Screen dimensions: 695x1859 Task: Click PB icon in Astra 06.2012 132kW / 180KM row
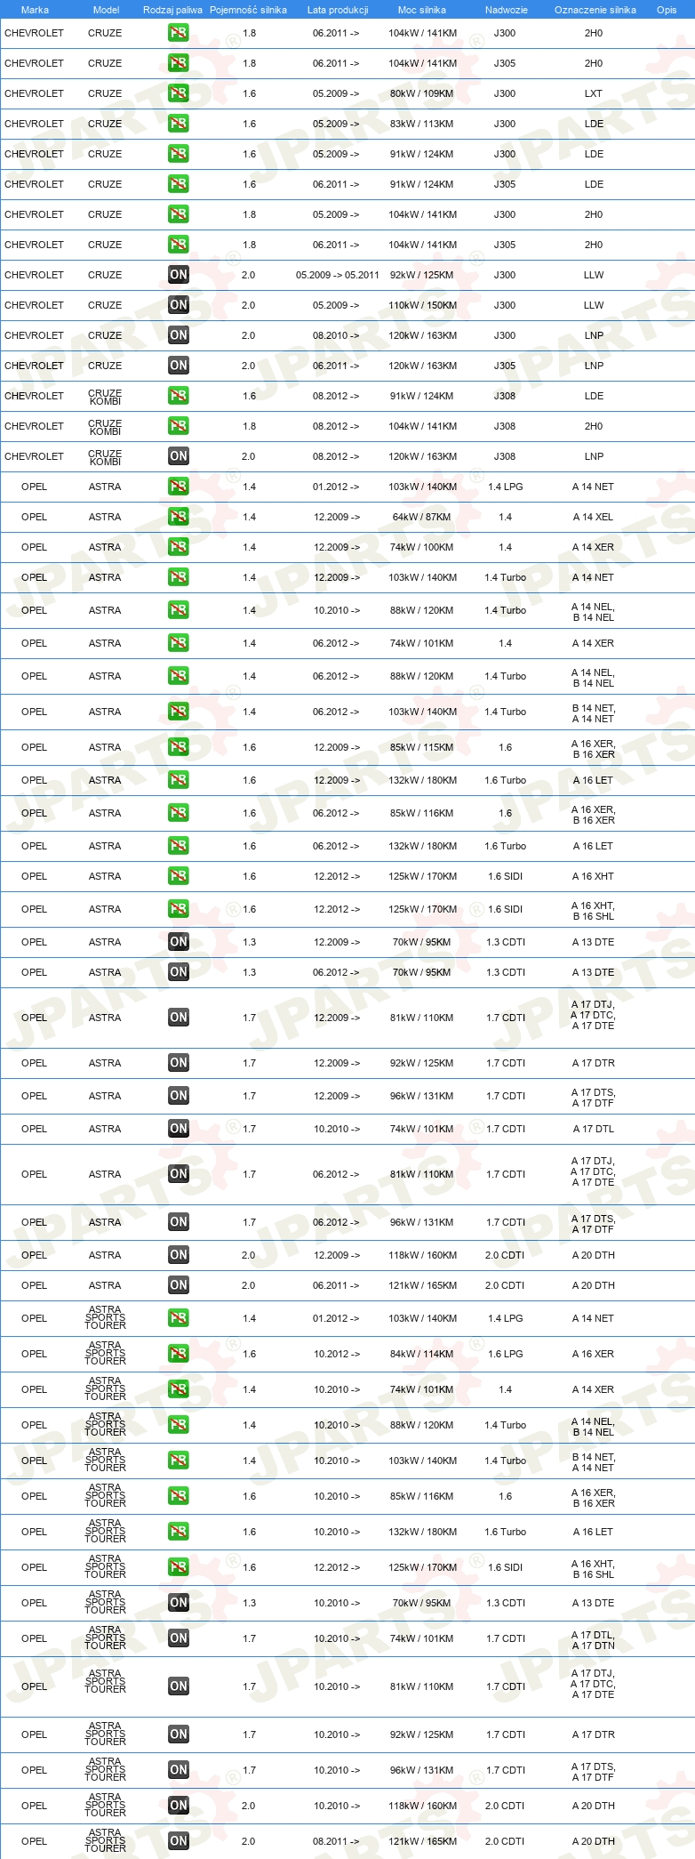point(179,846)
